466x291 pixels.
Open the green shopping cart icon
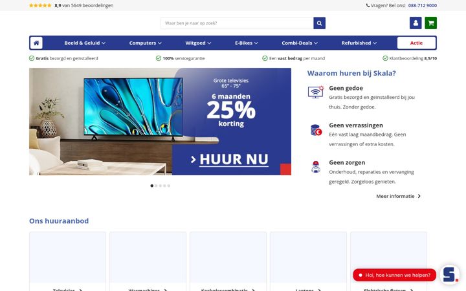tap(430, 23)
